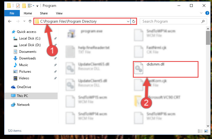Open the File menu
This screenshot has width=212, height=139.
tap(12, 13)
